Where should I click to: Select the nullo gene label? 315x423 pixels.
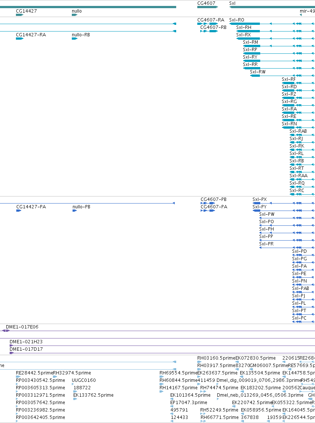(77, 11)
